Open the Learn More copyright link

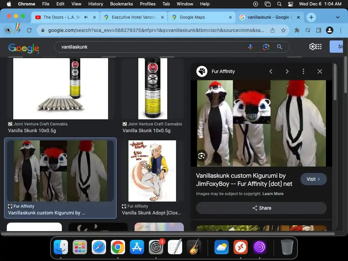(x=273, y=193)
